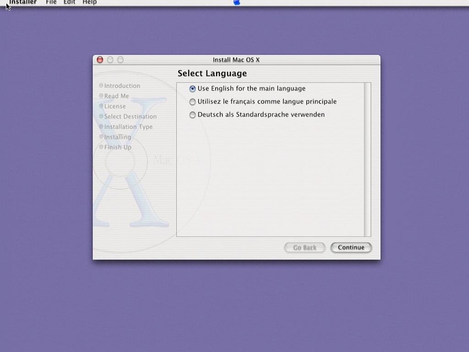Screen dimensions: 469x352
Task: Open the Installer application menu
Action: (23, 2)
